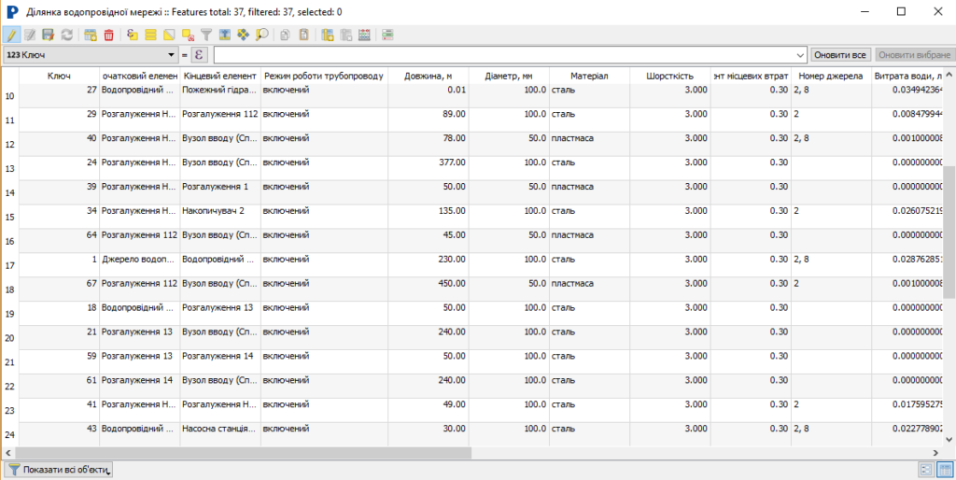
Task: Toggle editing mode pencil icon
Action: pos(11,35)
